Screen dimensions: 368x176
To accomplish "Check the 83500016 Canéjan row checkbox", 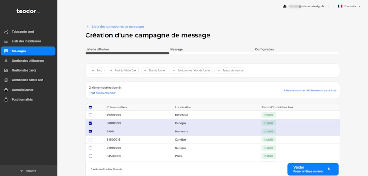I will [x=90, y=140].
